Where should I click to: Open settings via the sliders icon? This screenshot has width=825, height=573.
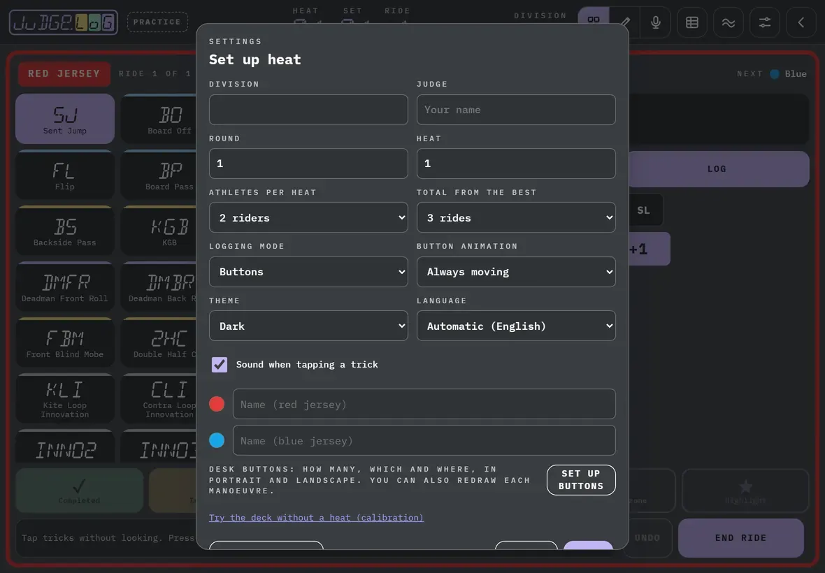[x=764, y=22]
